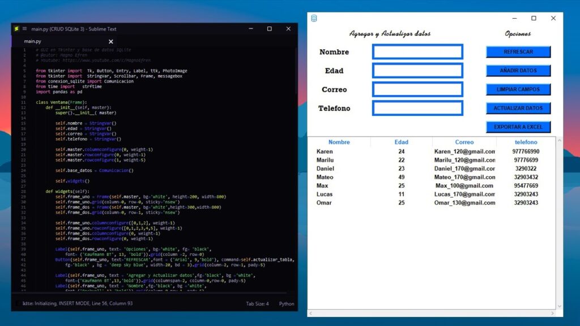Click the horizontal scrollbar right arrow
Image resolution: width=580 pixels, height=326 pixels.
[x=552, y=313]
